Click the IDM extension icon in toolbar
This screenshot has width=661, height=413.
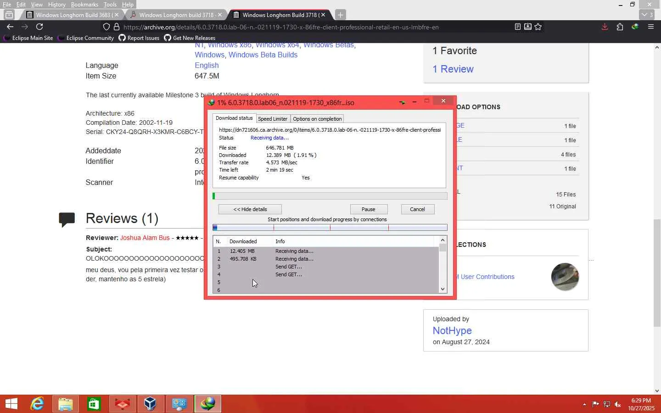tap(635, 27)
